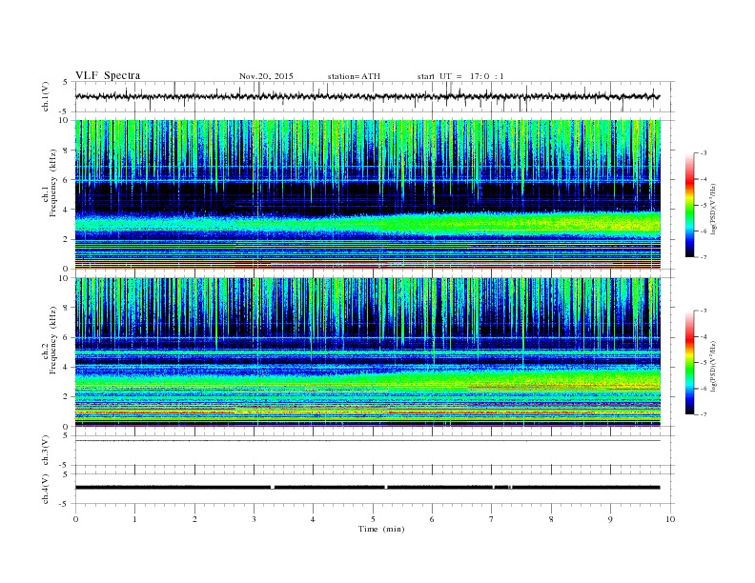Click time axis tick label "7"
Screen dimensions: 755x583
point(492,519)
